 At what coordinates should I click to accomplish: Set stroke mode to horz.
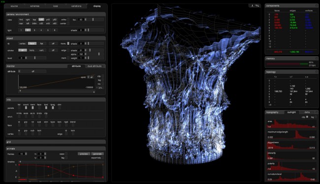[32, 50]
